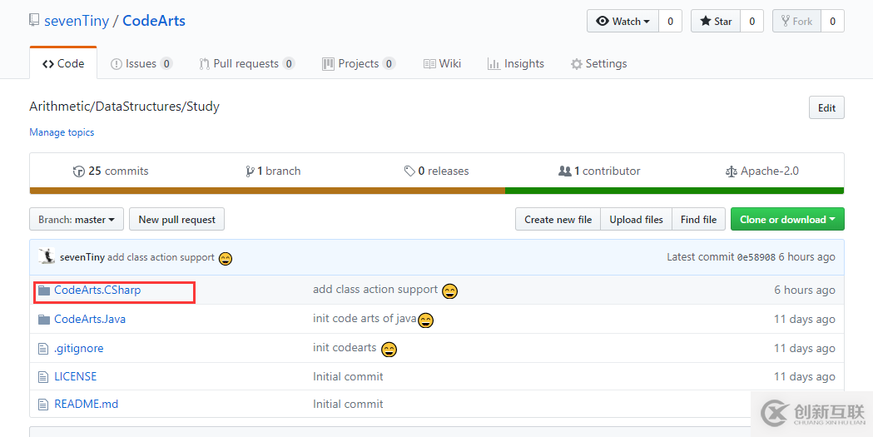Screen dimensions: 873x437
Task: Click the CodeArts.Java folder icon
Action: (44, 320)
